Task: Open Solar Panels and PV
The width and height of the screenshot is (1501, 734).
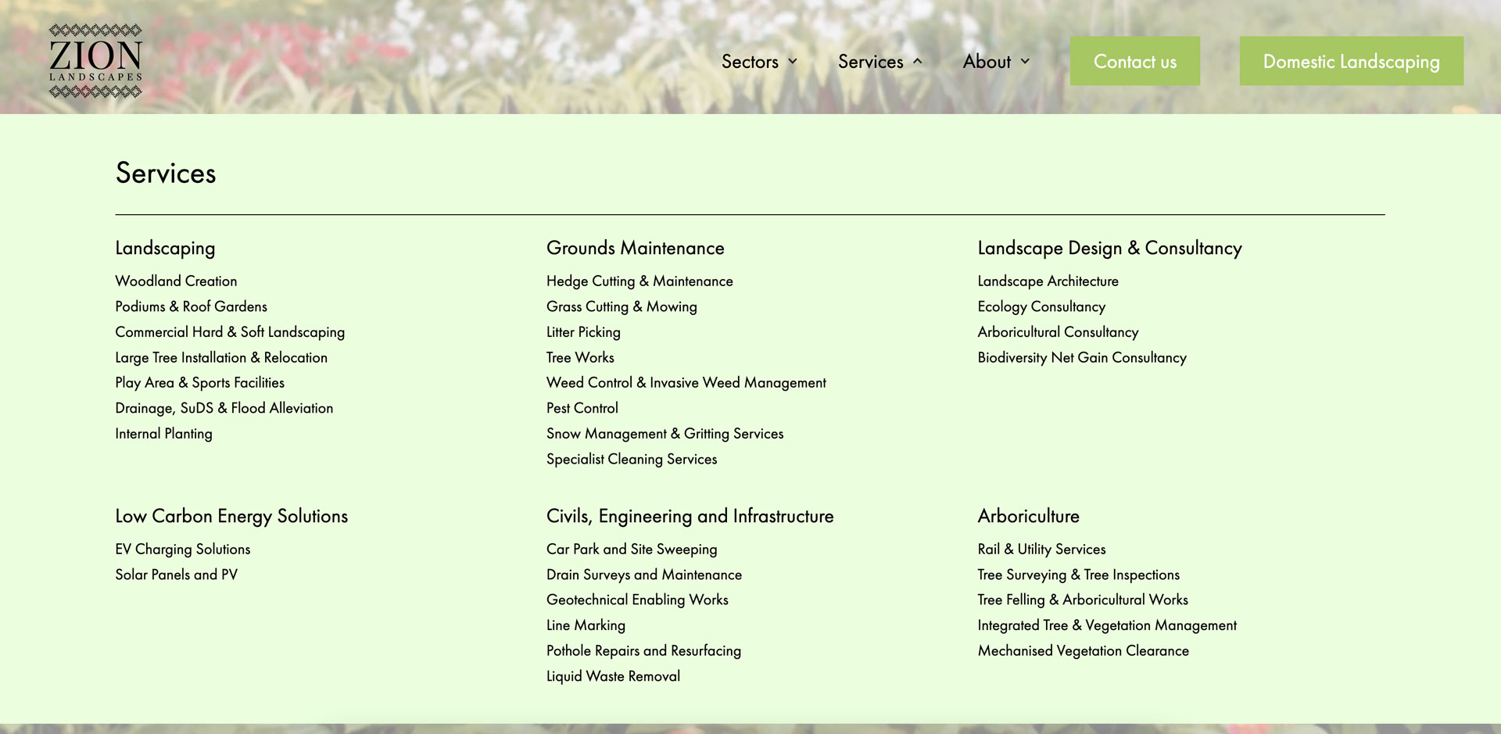Action: point(176,574)
